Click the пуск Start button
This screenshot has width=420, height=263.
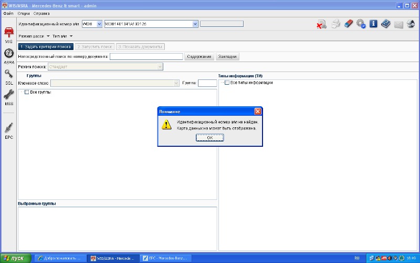click(x=16, y=258)
